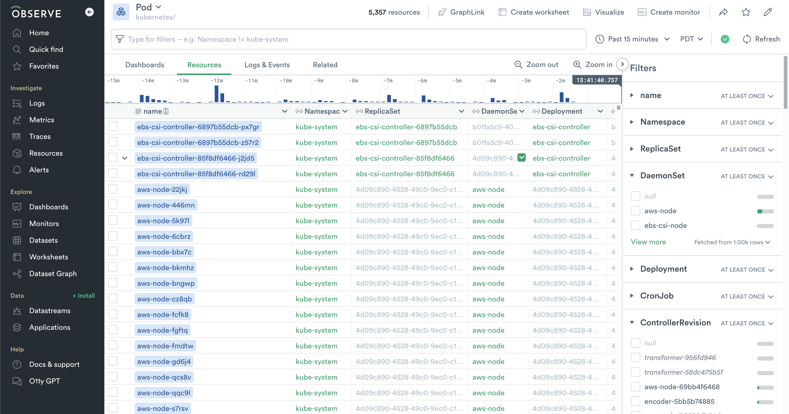
Task: Open Dataset Graph from sidebar
Action: [x=53, y=273]
